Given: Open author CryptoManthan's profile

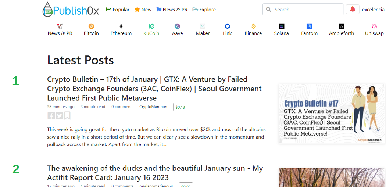Looking at the screenshot, I should coord(153,107).
